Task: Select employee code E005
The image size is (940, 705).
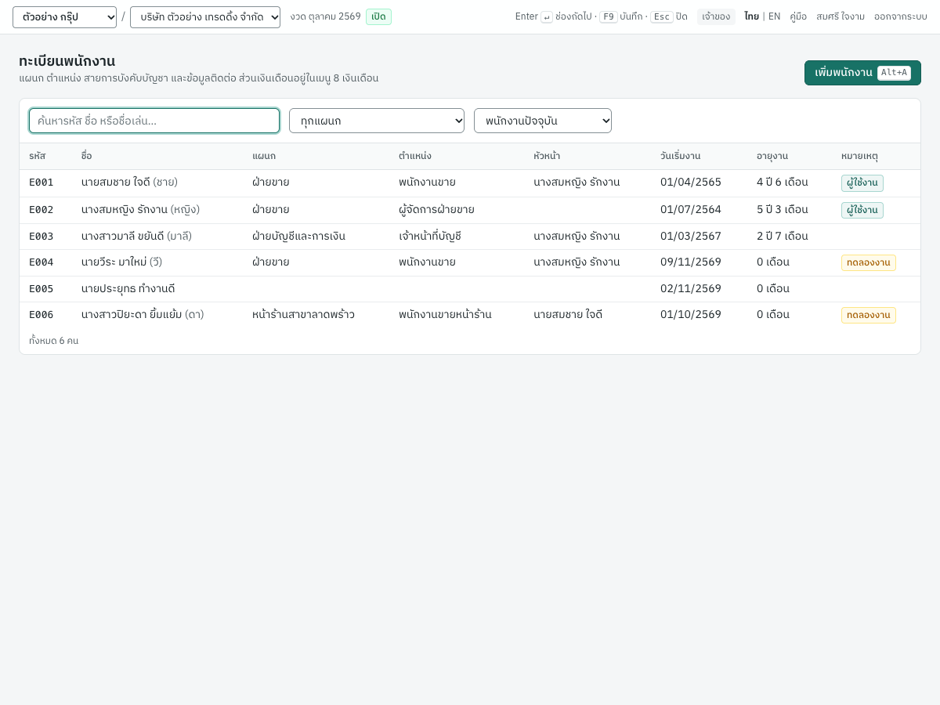Action: tap(42, 289)
